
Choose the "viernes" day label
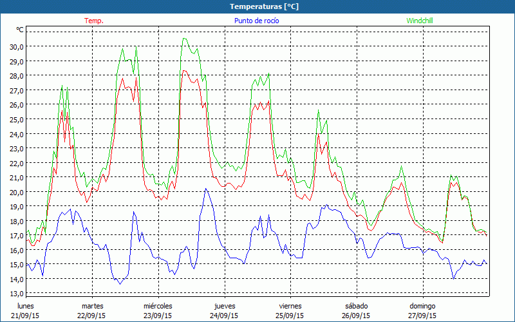tap(290, 306)
